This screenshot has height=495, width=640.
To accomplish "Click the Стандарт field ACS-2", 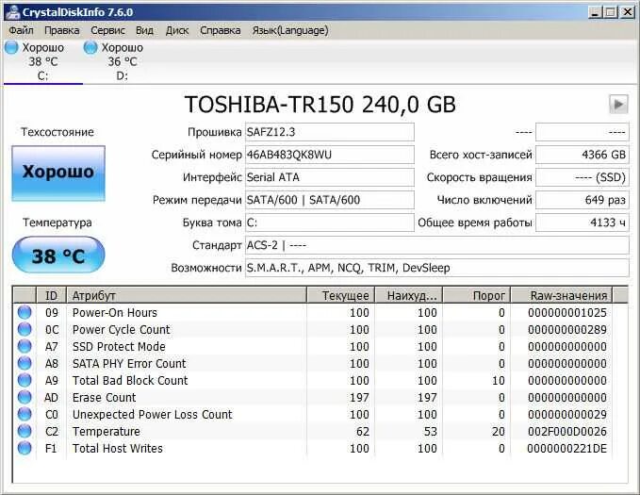I will coord(437,245).
